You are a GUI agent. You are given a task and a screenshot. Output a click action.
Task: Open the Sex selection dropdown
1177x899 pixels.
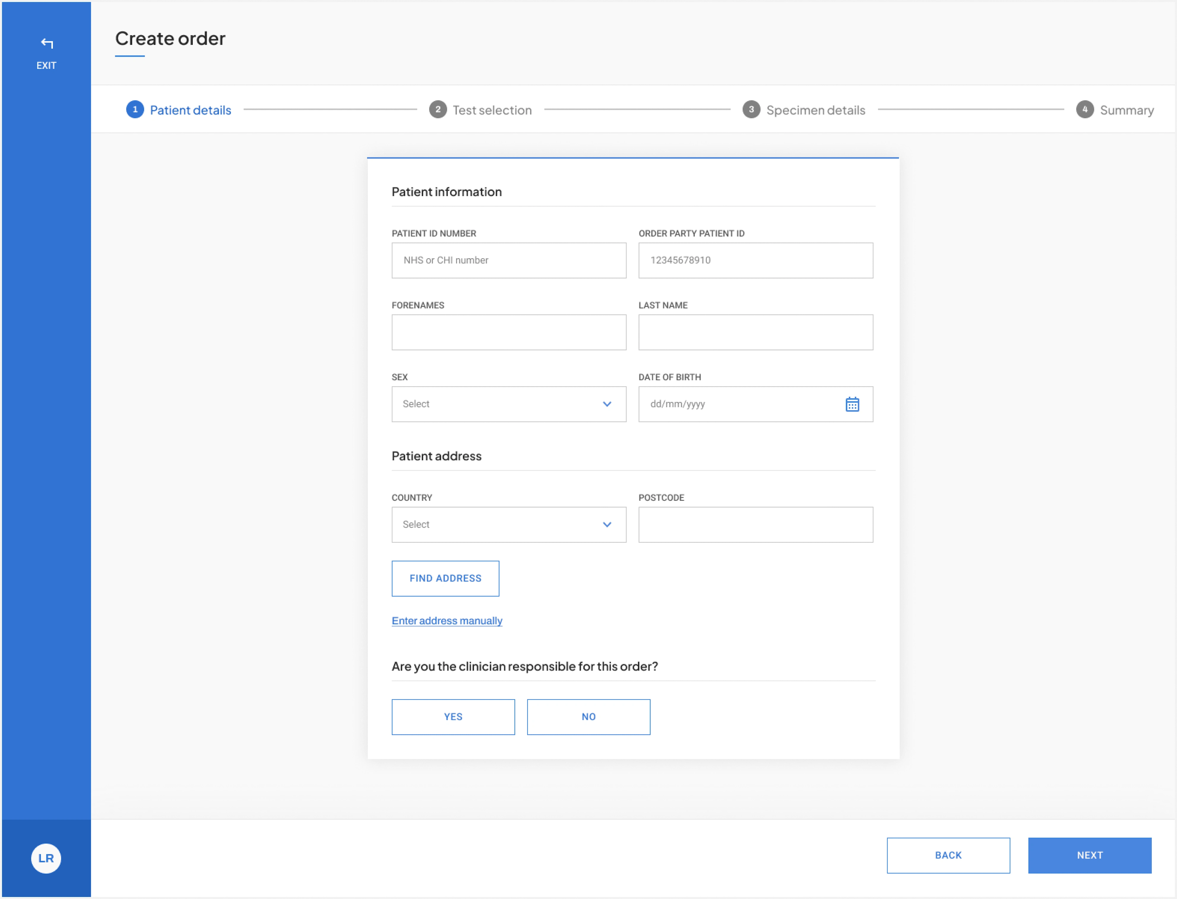(x=509, y=403)
